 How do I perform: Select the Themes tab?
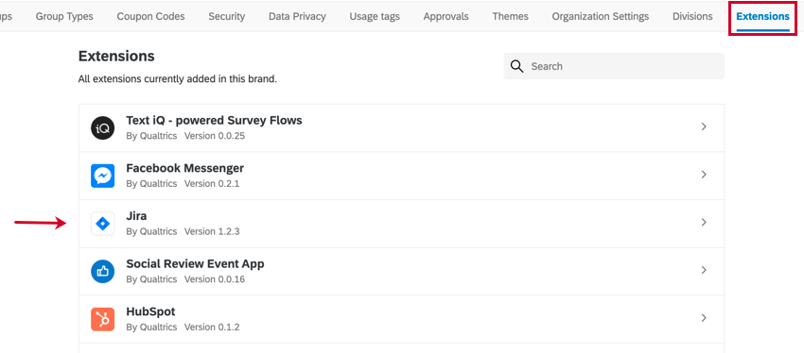tap(510, 16)
